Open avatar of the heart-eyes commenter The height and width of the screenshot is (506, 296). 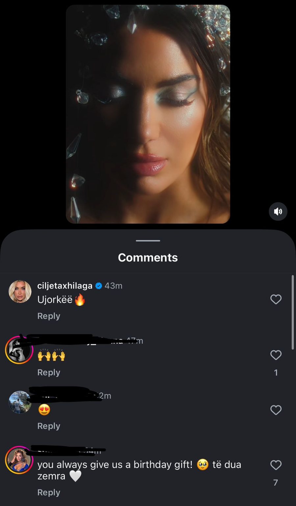[x=20, y=402]
